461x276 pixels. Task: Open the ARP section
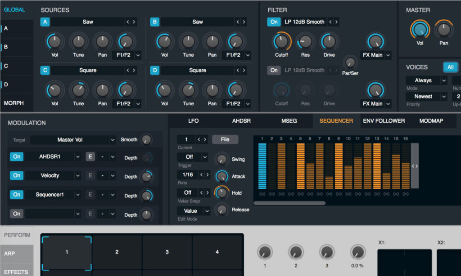tap(17, 254)
